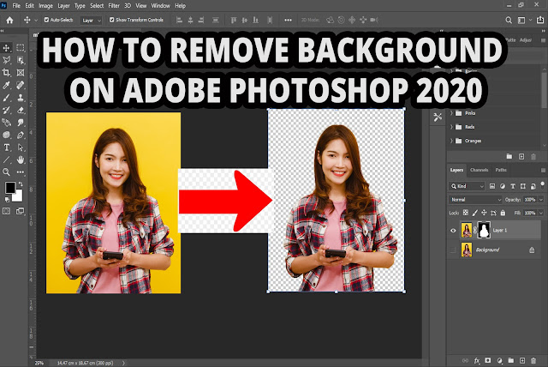This screenshot has height=367, width=548.
Task: Hide Layer 1 using its eye icon
Action: click(453, 230)
